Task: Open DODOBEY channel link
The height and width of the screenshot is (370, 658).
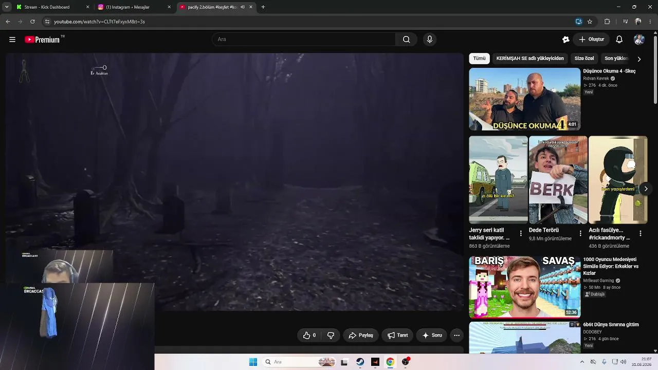Action: 592,332
